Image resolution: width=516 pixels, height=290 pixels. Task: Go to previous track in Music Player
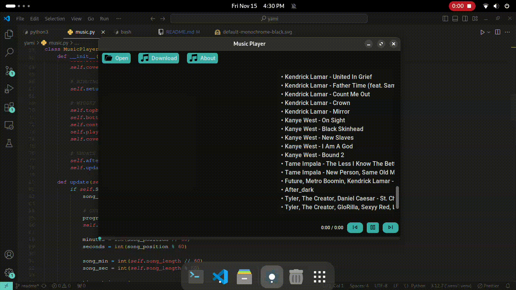coord(355,227)
